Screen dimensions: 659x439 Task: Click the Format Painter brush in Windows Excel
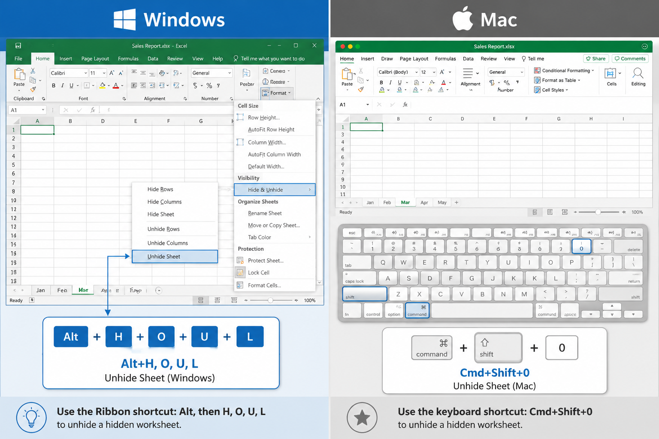[x=33, y=89]
